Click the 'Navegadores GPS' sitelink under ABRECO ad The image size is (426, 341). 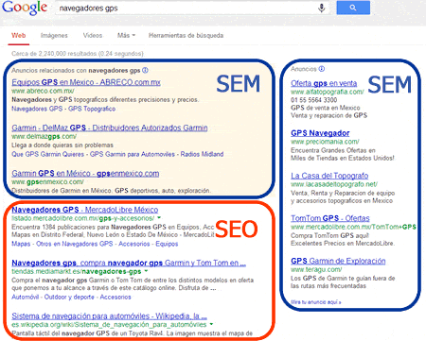click(x=37, y=109)
